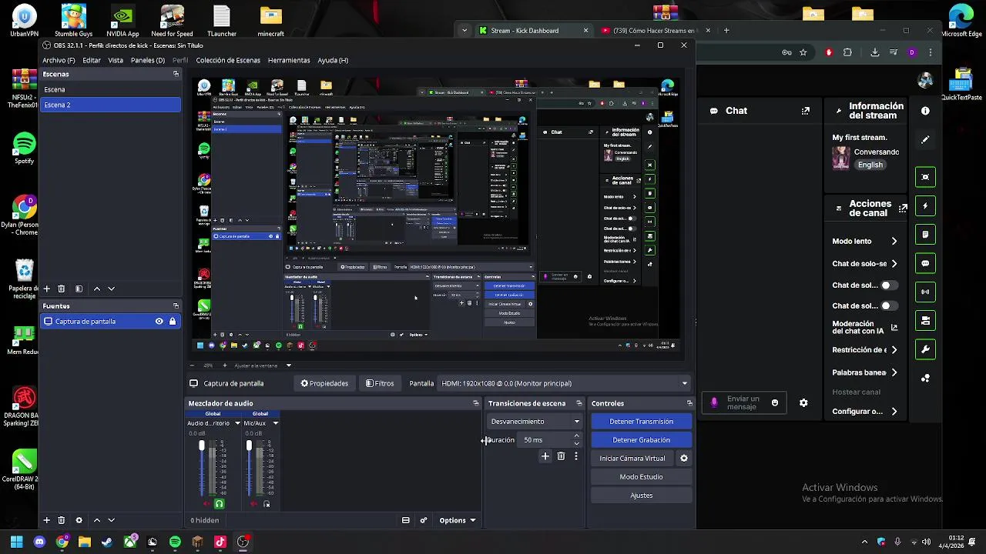Adjust Audio del escritorio volume fader
This screenshot has height=554, width=986.
tap(202, 446)
